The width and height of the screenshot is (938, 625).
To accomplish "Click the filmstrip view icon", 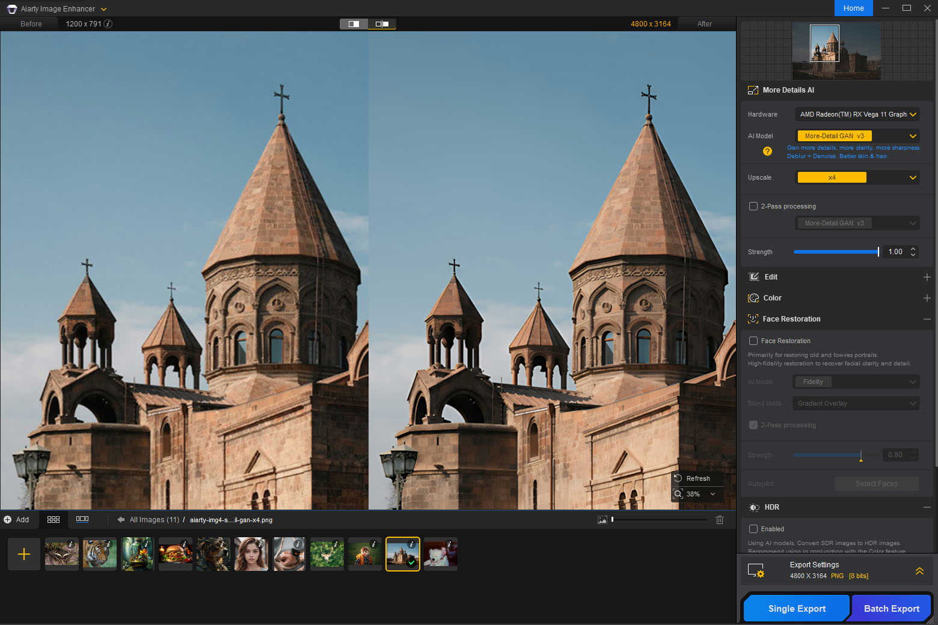I will (x=82, y=519).
